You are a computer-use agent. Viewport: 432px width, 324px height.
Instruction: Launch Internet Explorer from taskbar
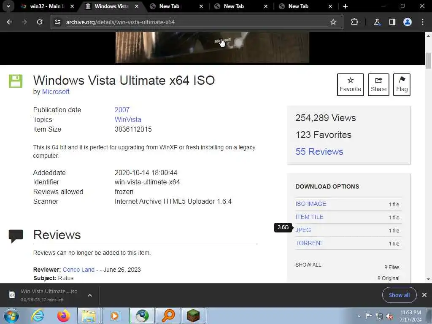coord(38,316)
